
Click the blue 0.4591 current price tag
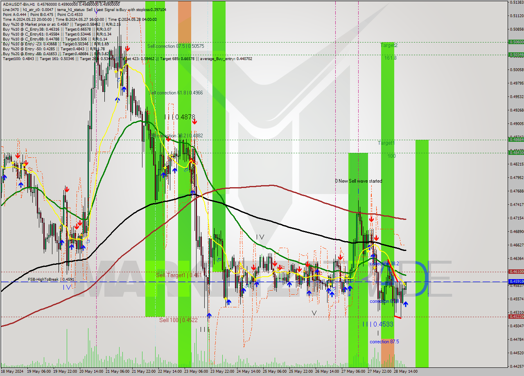point(516,281)
